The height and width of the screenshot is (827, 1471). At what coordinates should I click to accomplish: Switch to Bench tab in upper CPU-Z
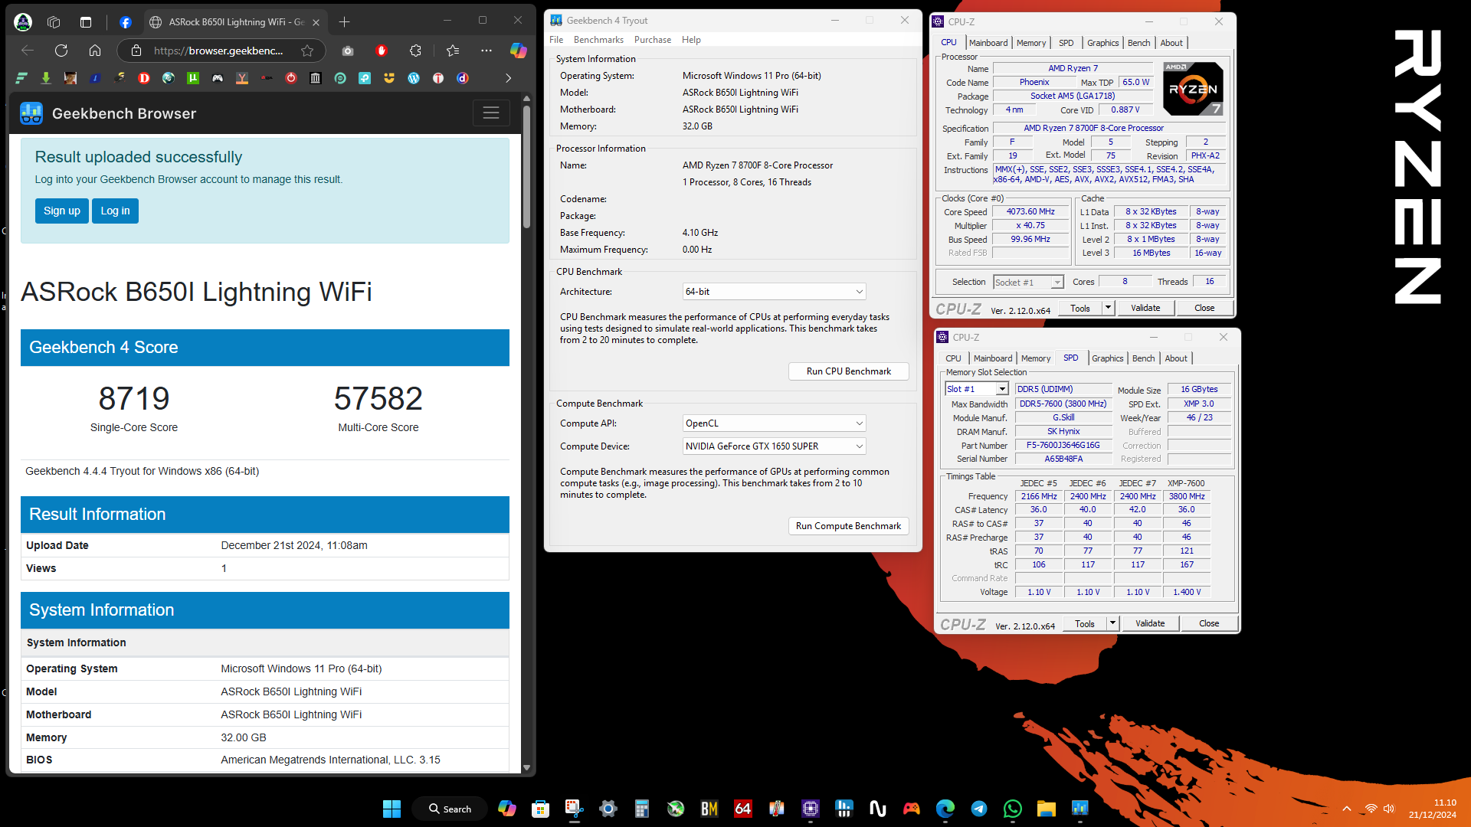pos(1138,43)
